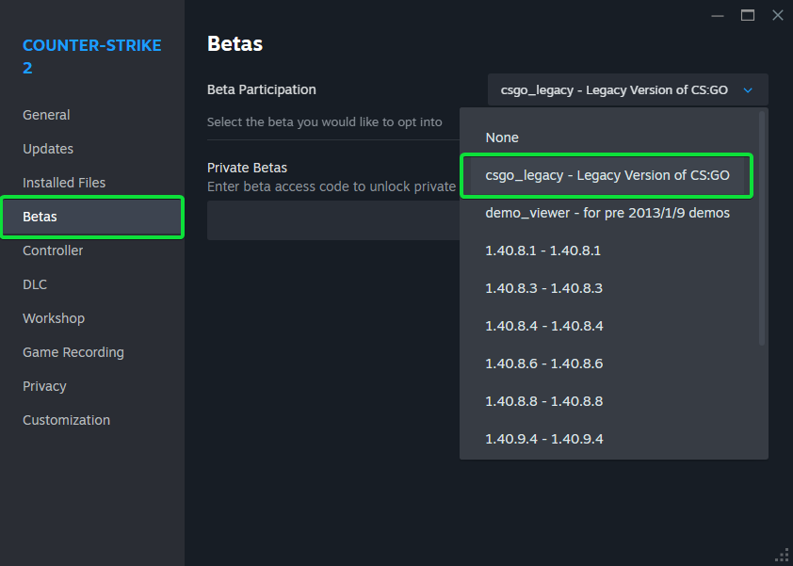Image resolution: width=793 pixels, height=566 pixels.
Task: Open the Beta Participation dropdown
Action: coord(627,90)
